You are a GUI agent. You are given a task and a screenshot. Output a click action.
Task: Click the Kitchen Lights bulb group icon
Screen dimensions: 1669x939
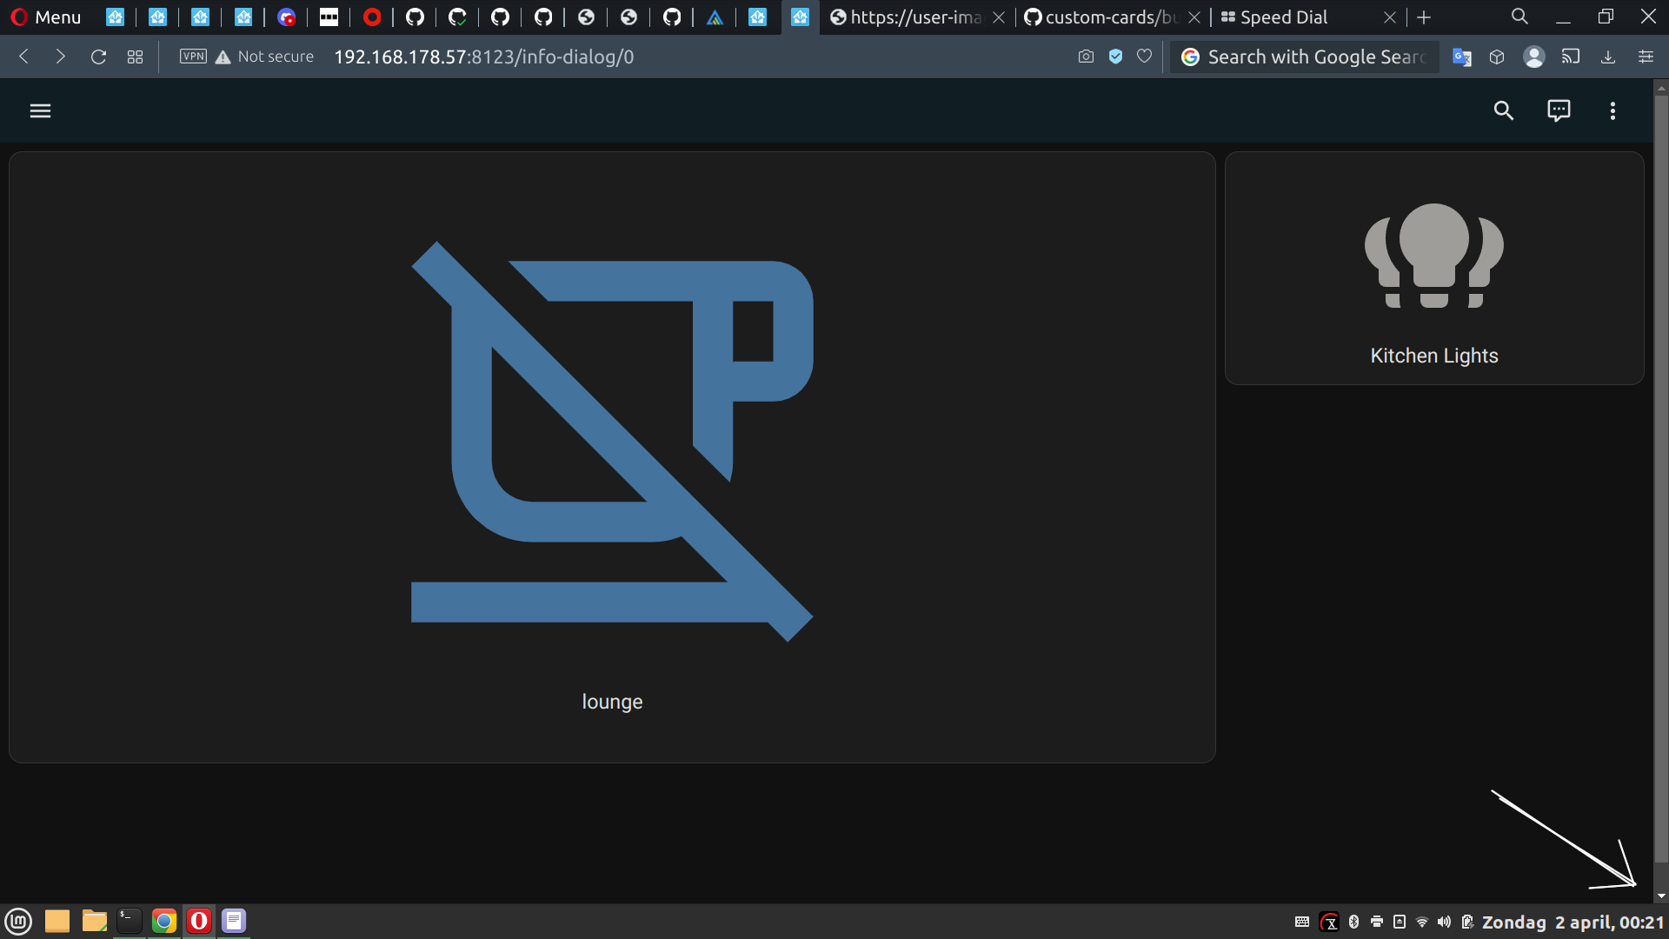click(x=1434, y=256)
